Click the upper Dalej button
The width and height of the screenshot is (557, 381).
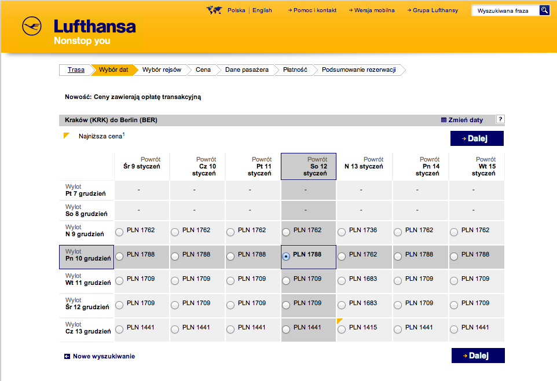477,138
